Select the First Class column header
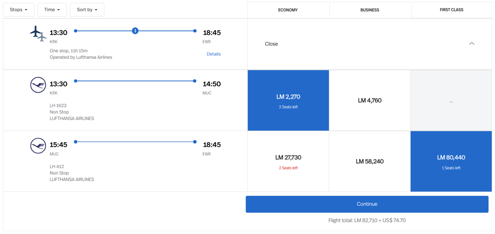 [451, 10]
